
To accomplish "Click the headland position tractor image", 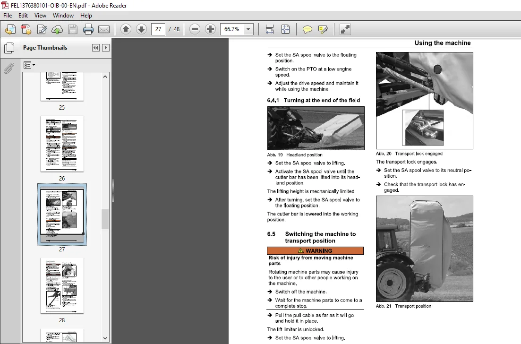I will click(x=316, y=129).
